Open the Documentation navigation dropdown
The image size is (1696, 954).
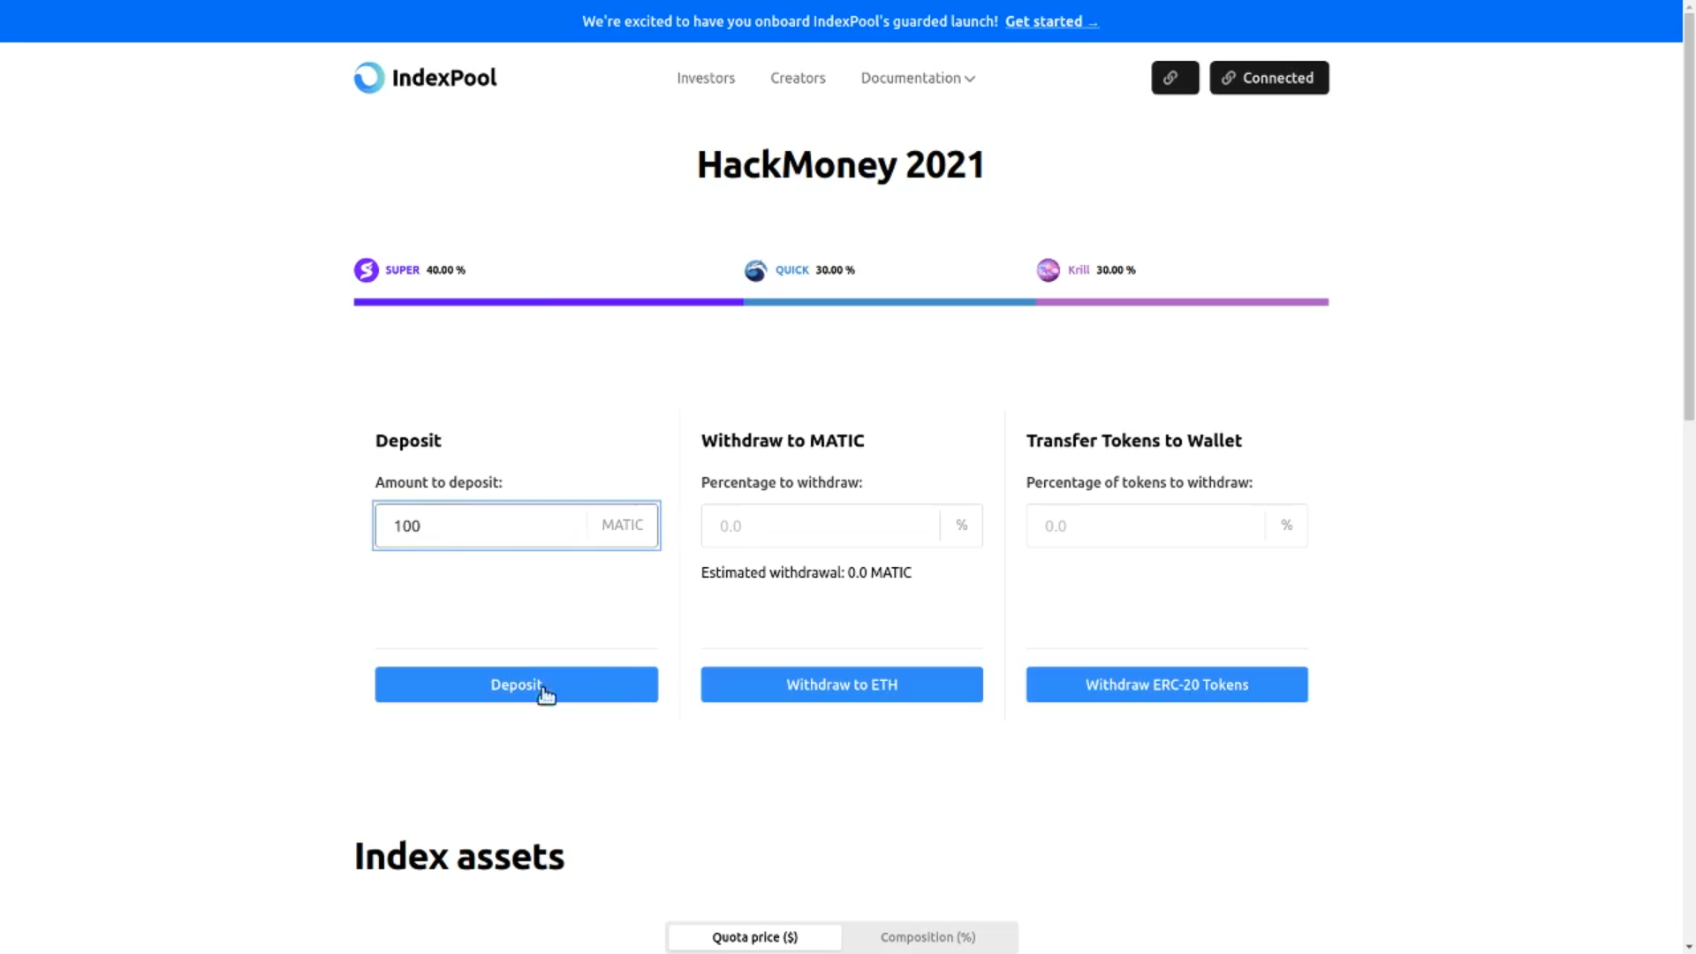pos(918,77)
